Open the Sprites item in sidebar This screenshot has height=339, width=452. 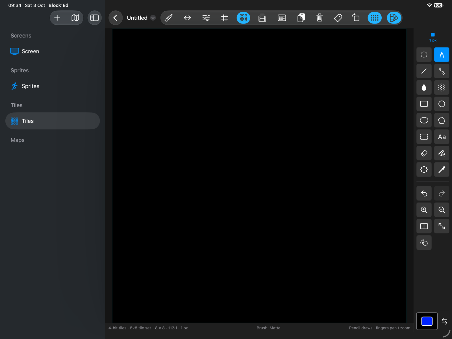53,86
